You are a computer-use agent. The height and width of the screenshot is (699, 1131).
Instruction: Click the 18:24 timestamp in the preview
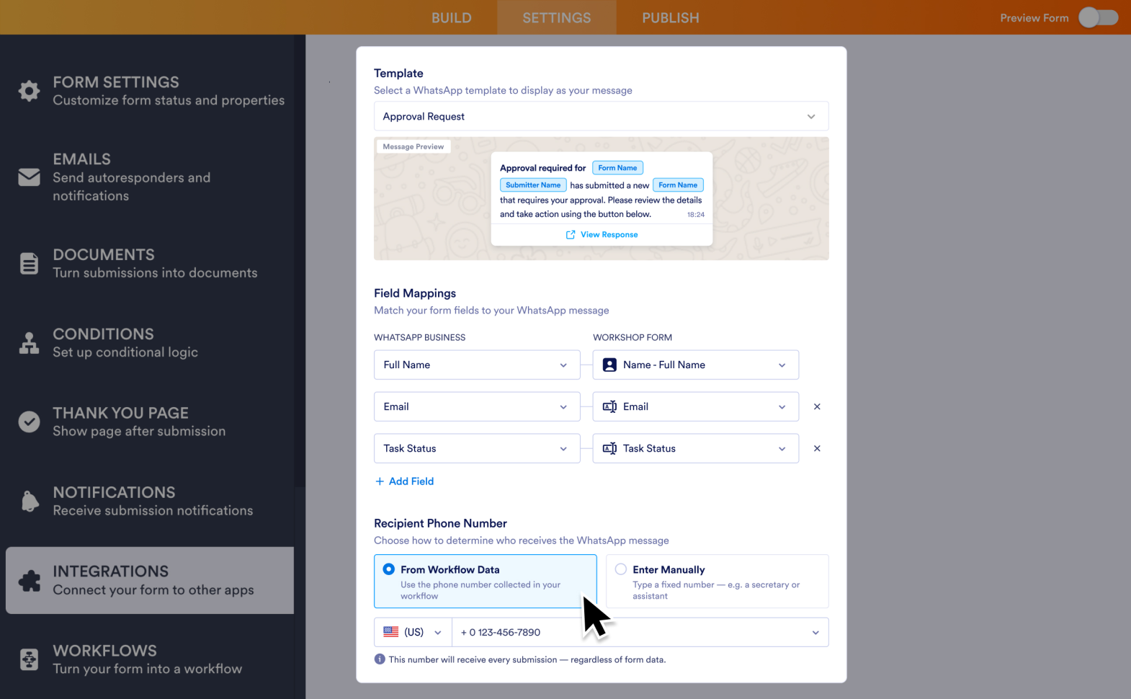click(x=696, y=215)
